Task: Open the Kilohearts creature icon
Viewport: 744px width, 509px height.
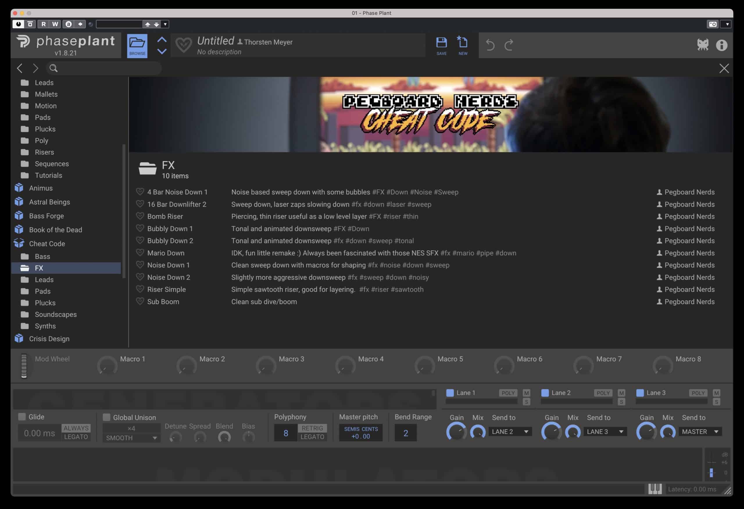Action: click(x=703, y=45)
